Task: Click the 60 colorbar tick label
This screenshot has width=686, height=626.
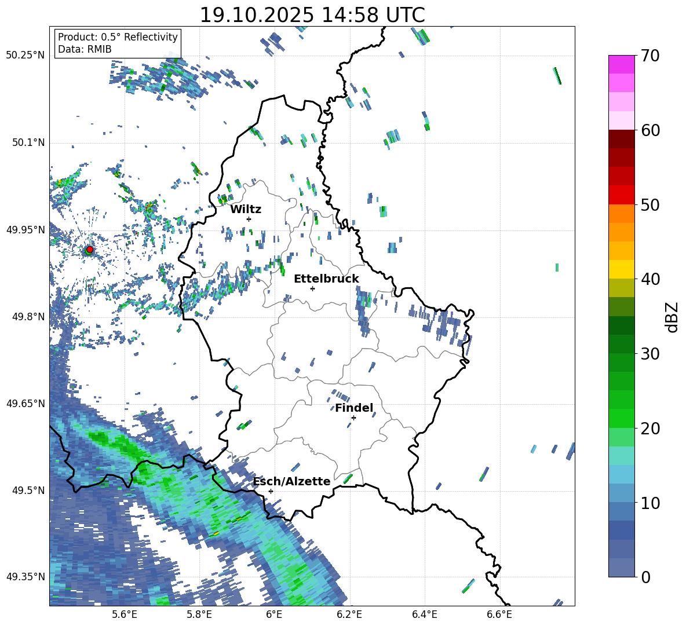Action: click(649, 130)
